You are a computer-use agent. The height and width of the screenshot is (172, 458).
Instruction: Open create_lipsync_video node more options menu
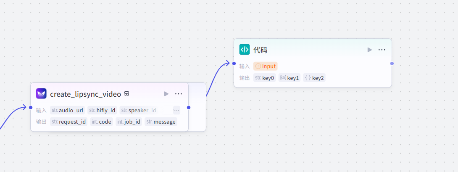pyautogui.click(x=179, y=94)
